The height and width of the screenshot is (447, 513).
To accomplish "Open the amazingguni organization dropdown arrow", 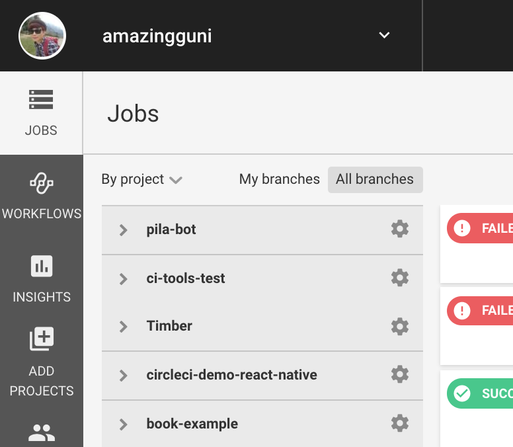I will pos(384,35).
